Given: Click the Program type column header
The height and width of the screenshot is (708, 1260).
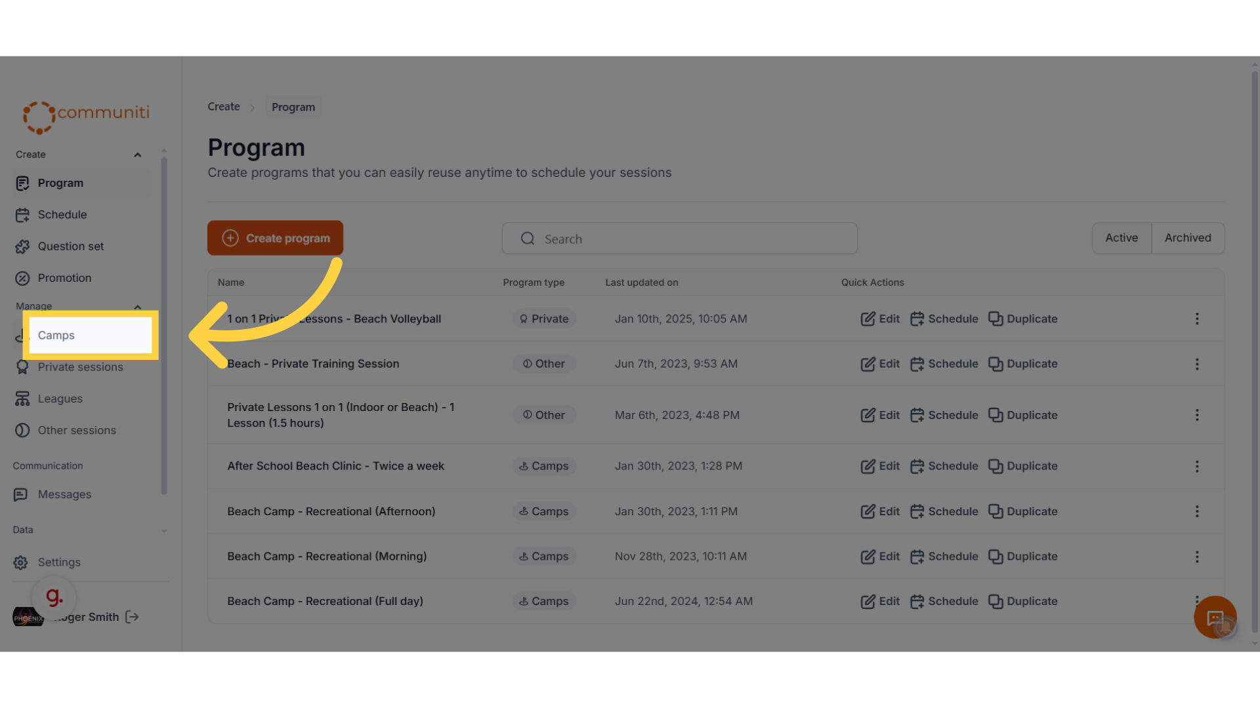Looking at the screenshot, I should coord(534,283).
